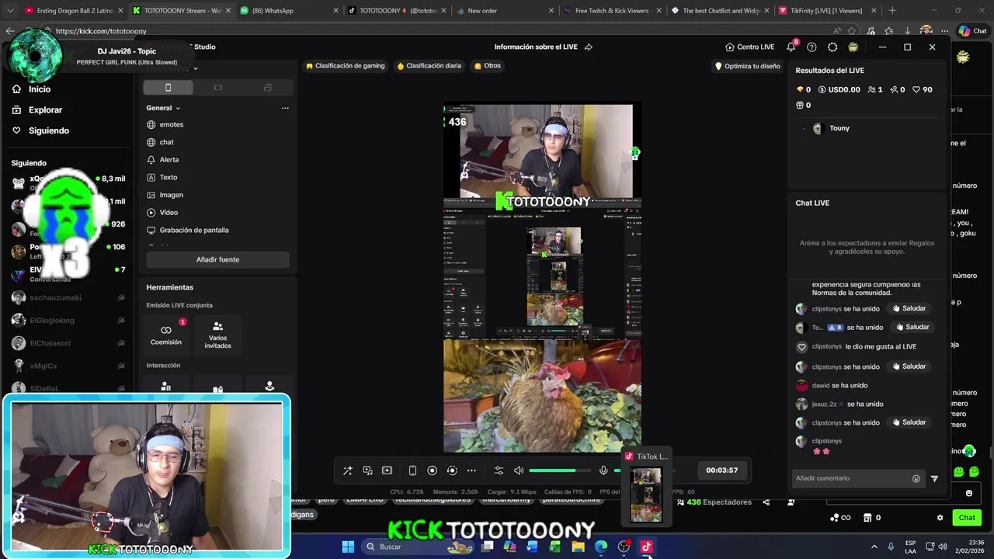Open the notifications bell with badge 8
Viewport: 994px width, 559px height.
tap(791, 47)
